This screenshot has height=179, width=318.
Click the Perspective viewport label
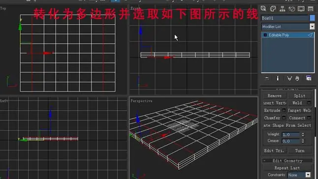[141, 101]
